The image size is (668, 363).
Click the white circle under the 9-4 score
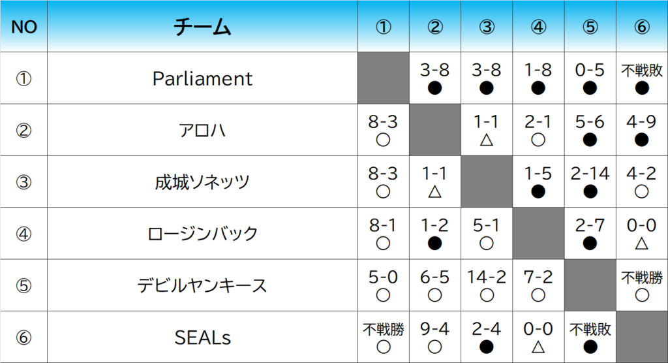pos(435,347)
